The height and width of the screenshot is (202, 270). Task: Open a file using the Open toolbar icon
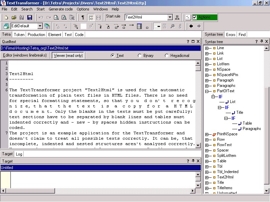[x=14, y=17]
